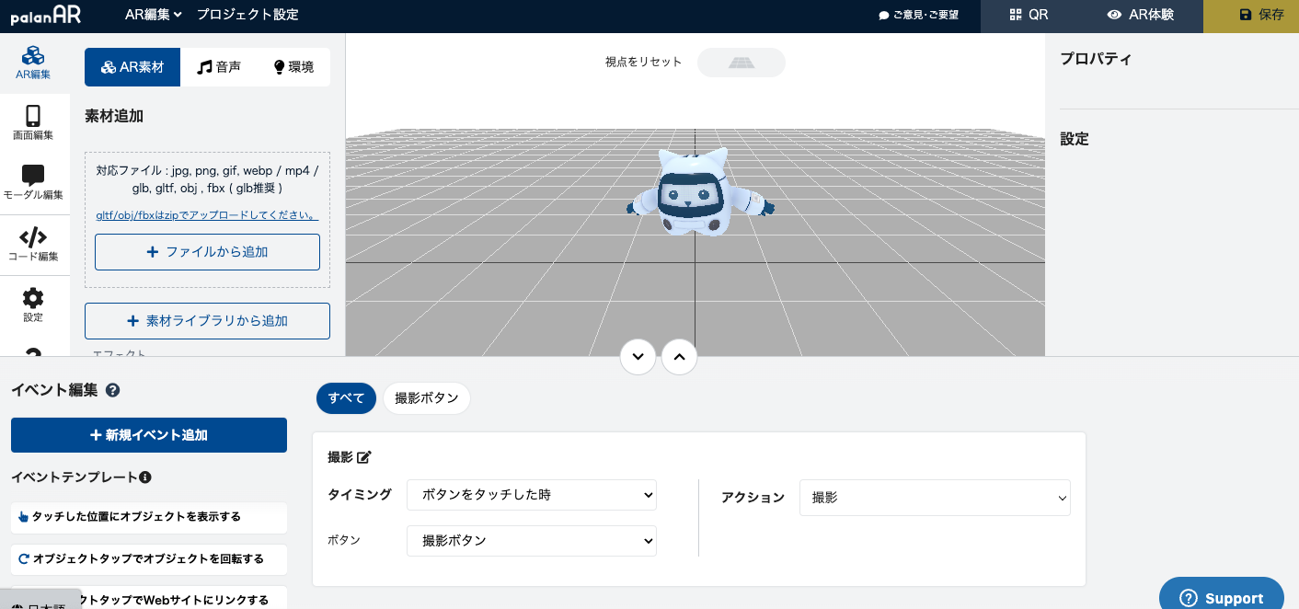This screenshot has width=1299, height=609.
Task: Open the AR編集 dropdown menu
Action: 154,15
